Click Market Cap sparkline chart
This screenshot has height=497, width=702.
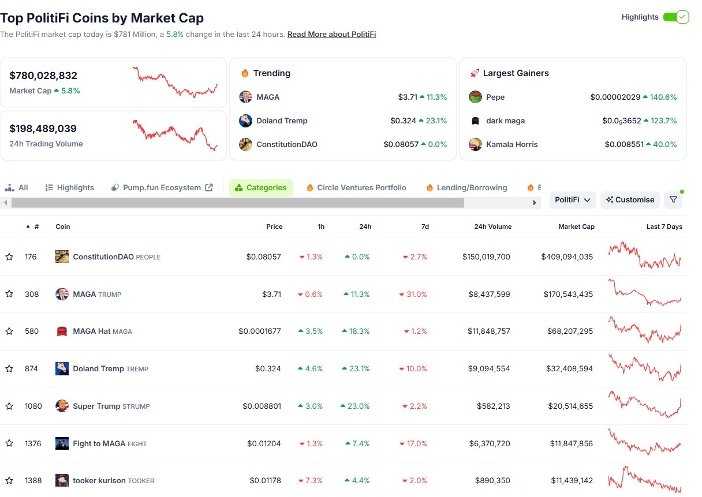click(x=175, y=82)
